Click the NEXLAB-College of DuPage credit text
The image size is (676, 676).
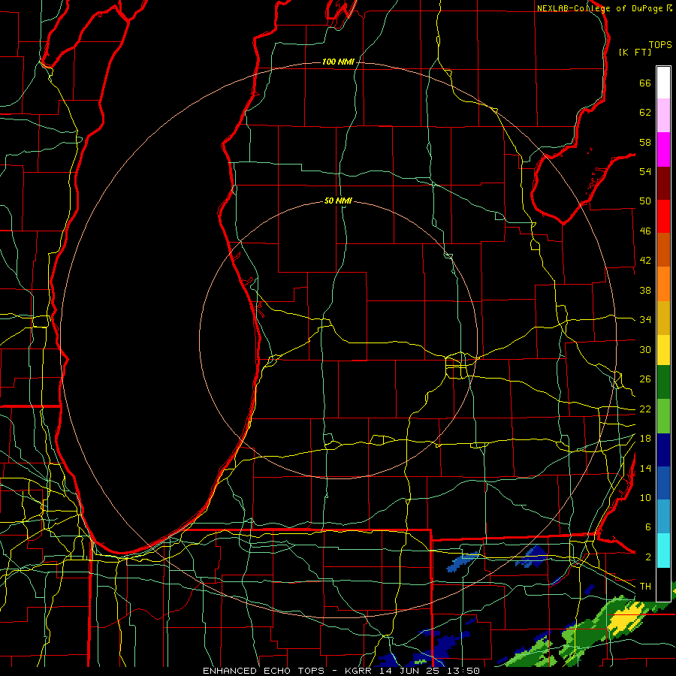604,8
